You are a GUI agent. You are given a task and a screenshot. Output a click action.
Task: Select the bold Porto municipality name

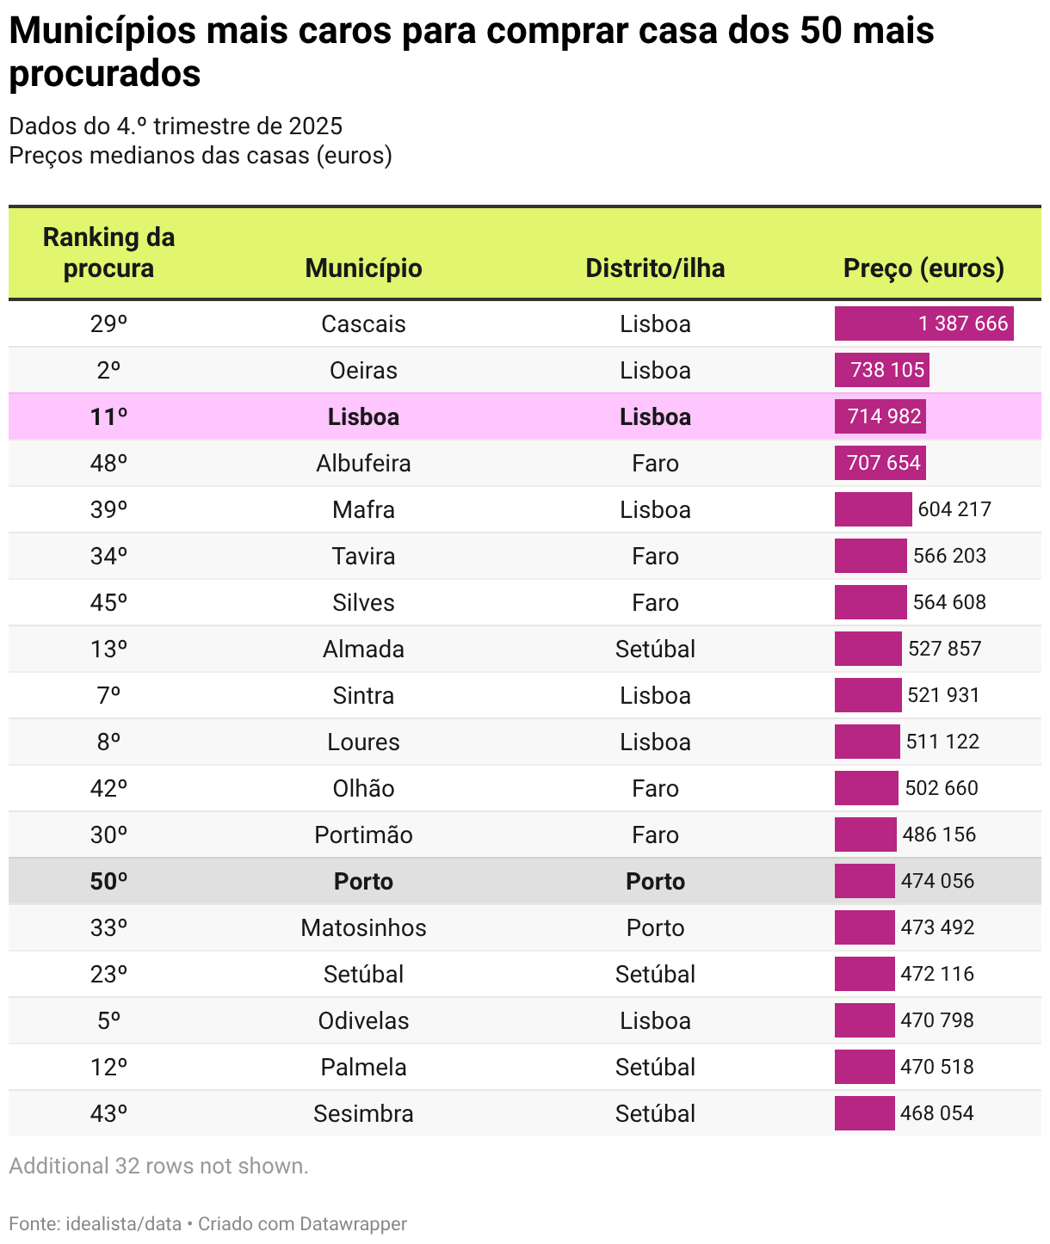point(363,881)
